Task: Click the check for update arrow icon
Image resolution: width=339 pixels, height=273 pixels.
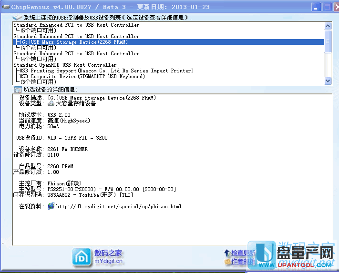Action: [x=227, y=253]
